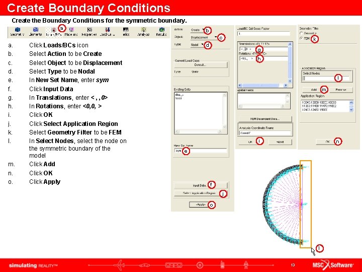Viewport: 362px width, 272px height.
Task: Click the Application Region list's down arrow
Action: (x=351, y=110)
